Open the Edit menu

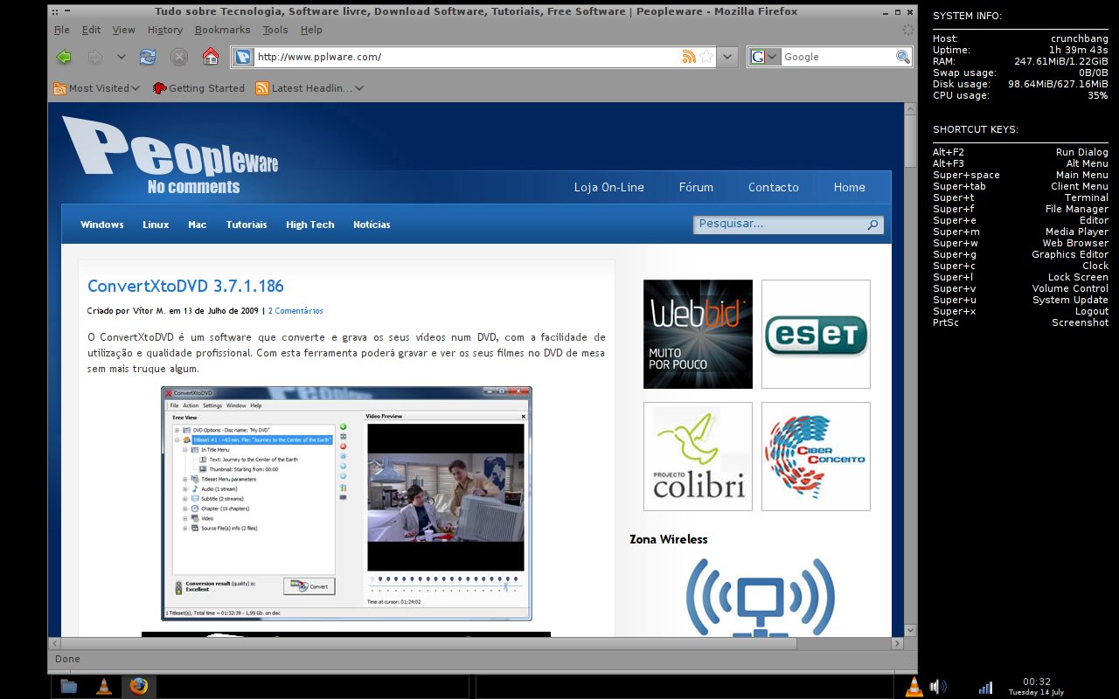tap(91, 30)
